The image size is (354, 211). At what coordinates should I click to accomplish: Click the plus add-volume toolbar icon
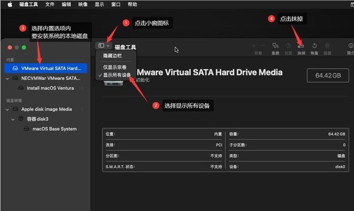click(x=253, y=46)
